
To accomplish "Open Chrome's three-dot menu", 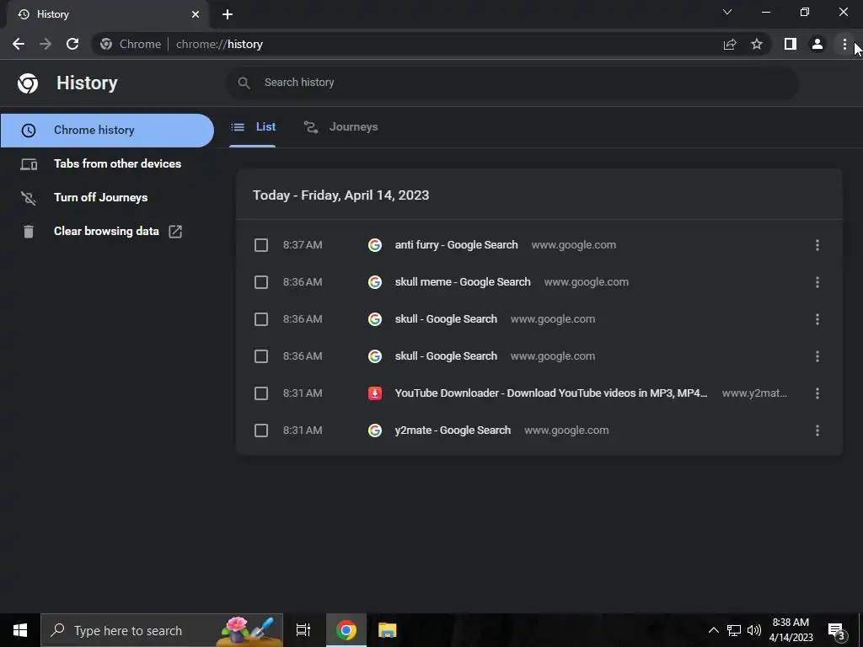I will coord(844,44).
